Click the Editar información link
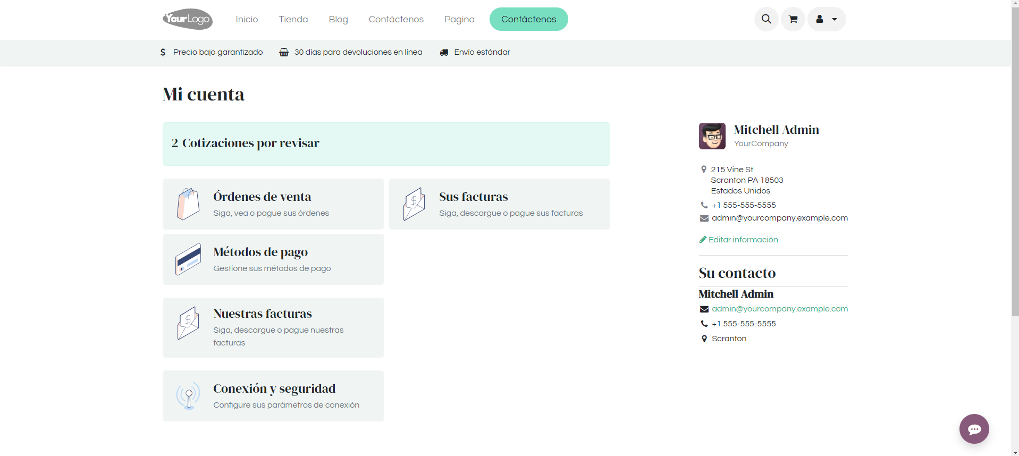Viewport: 1019px width, 456px height. click(x=743, y=240)
